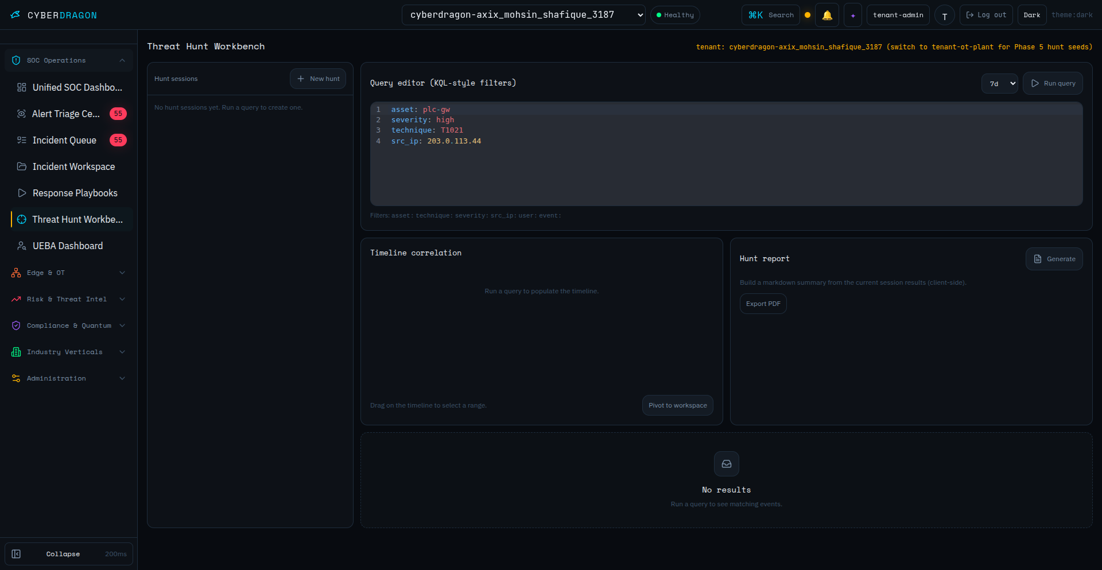Viewport: 1102px width, 570px height.
Task: Open UEBA Dashboard
Action: (x=72, y=246)
